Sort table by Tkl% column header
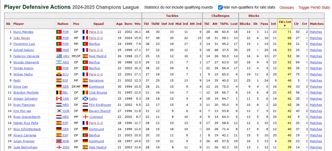332x151 pixels. point(224,24)
